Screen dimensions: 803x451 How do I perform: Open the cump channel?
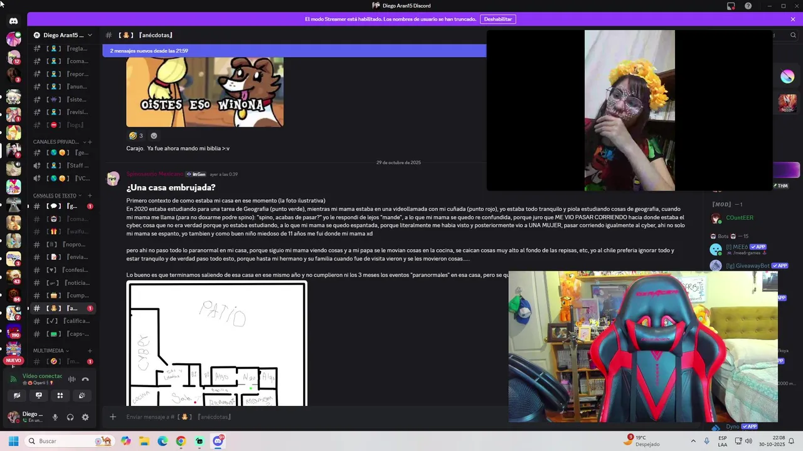point(63,296)
